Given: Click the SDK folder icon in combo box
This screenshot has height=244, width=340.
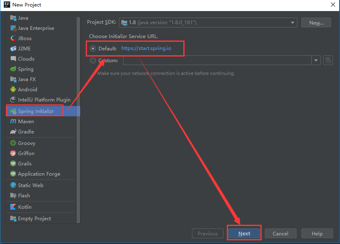Looking at the screenshot, I should tap(124, 23).
